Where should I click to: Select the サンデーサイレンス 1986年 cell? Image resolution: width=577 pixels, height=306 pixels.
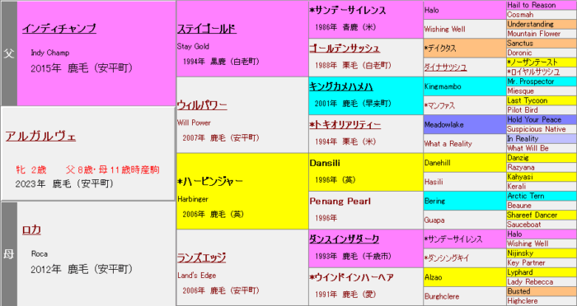[x=366, y=20]
